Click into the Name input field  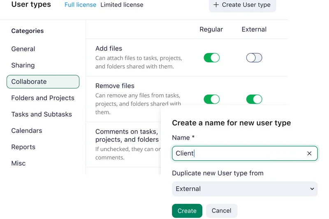(239, 153)
